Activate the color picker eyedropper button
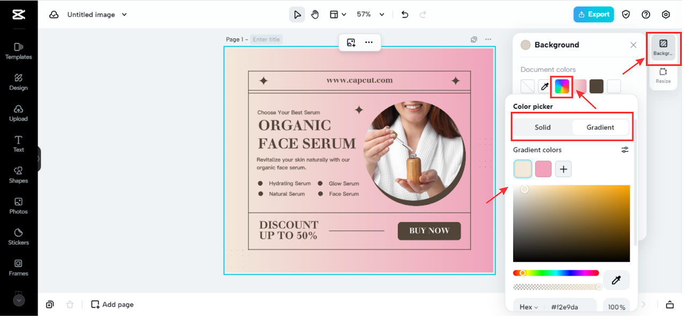This screenshot has height=318, width=684. [x=616, y=280]
